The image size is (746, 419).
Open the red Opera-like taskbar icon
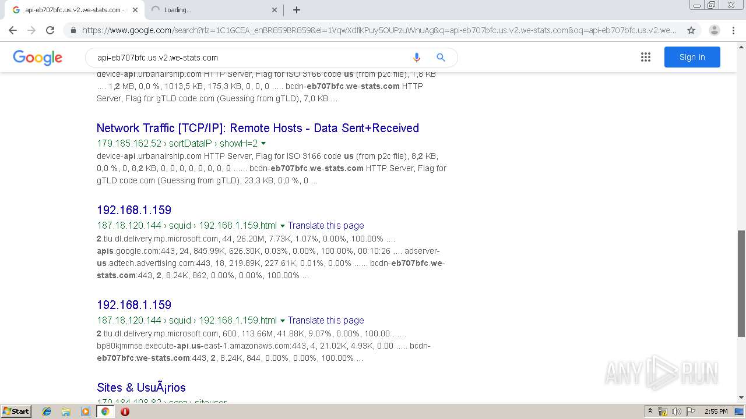click(125, 411)
